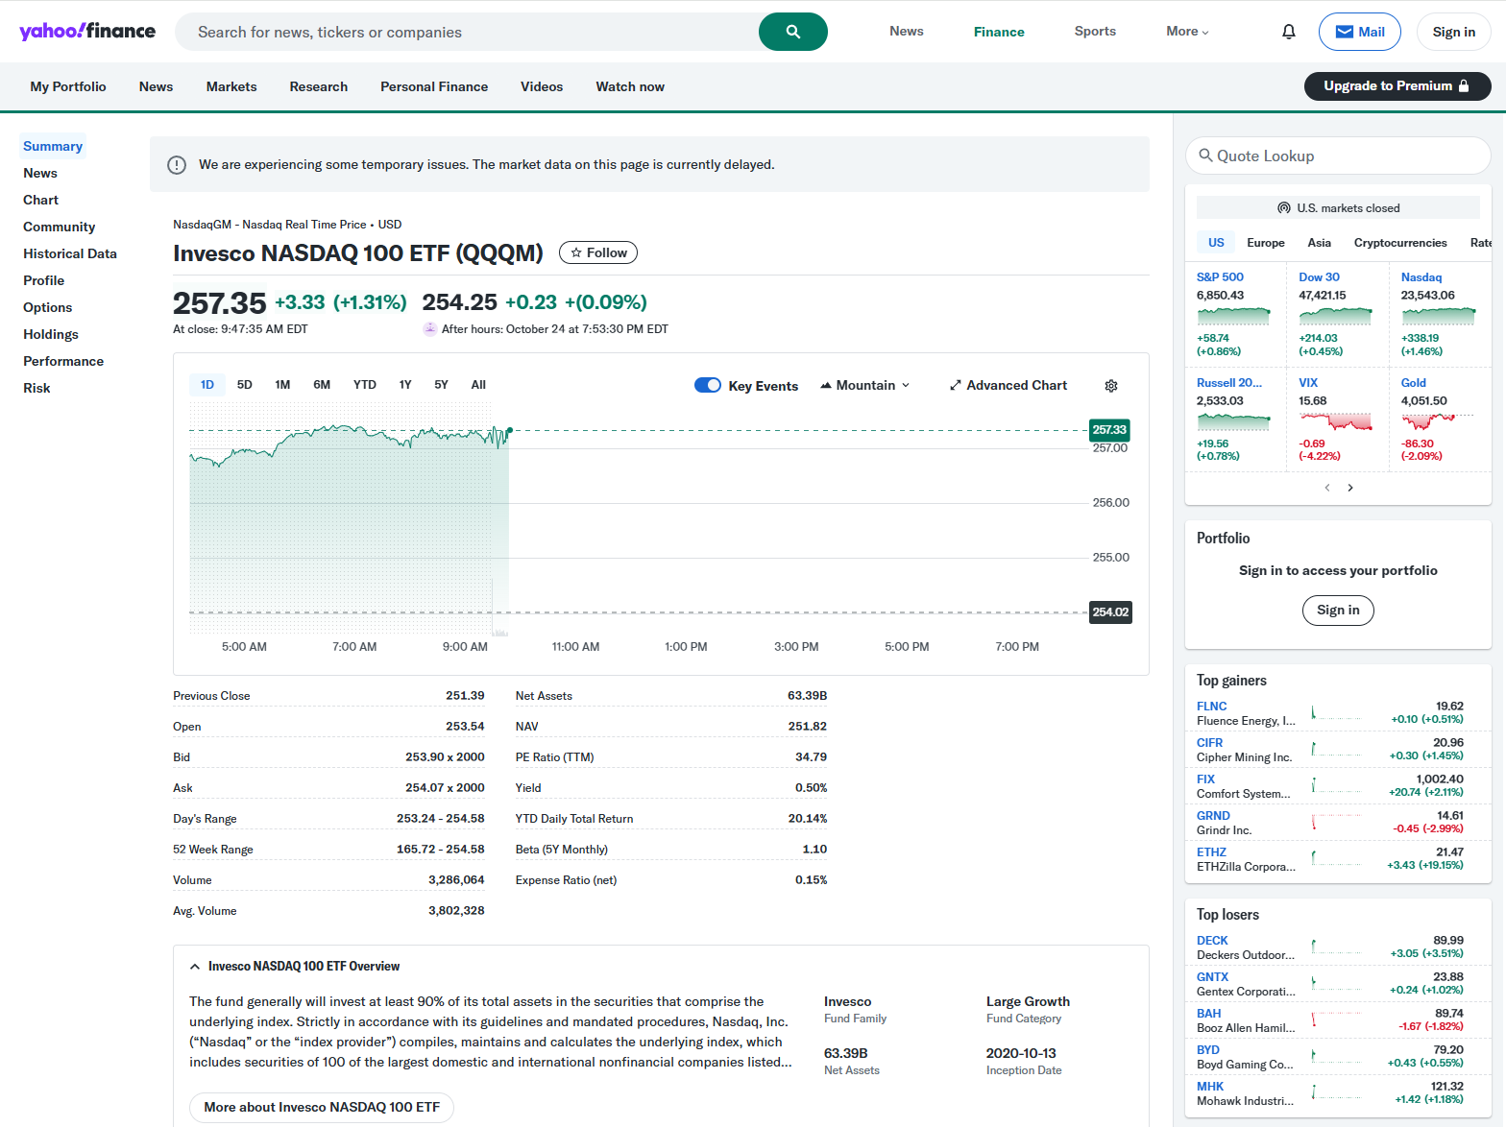Viewport: 1506px width, 1127px height.
Task: Click next arrow in markets carousel
Action: [x=1349, y=488]
